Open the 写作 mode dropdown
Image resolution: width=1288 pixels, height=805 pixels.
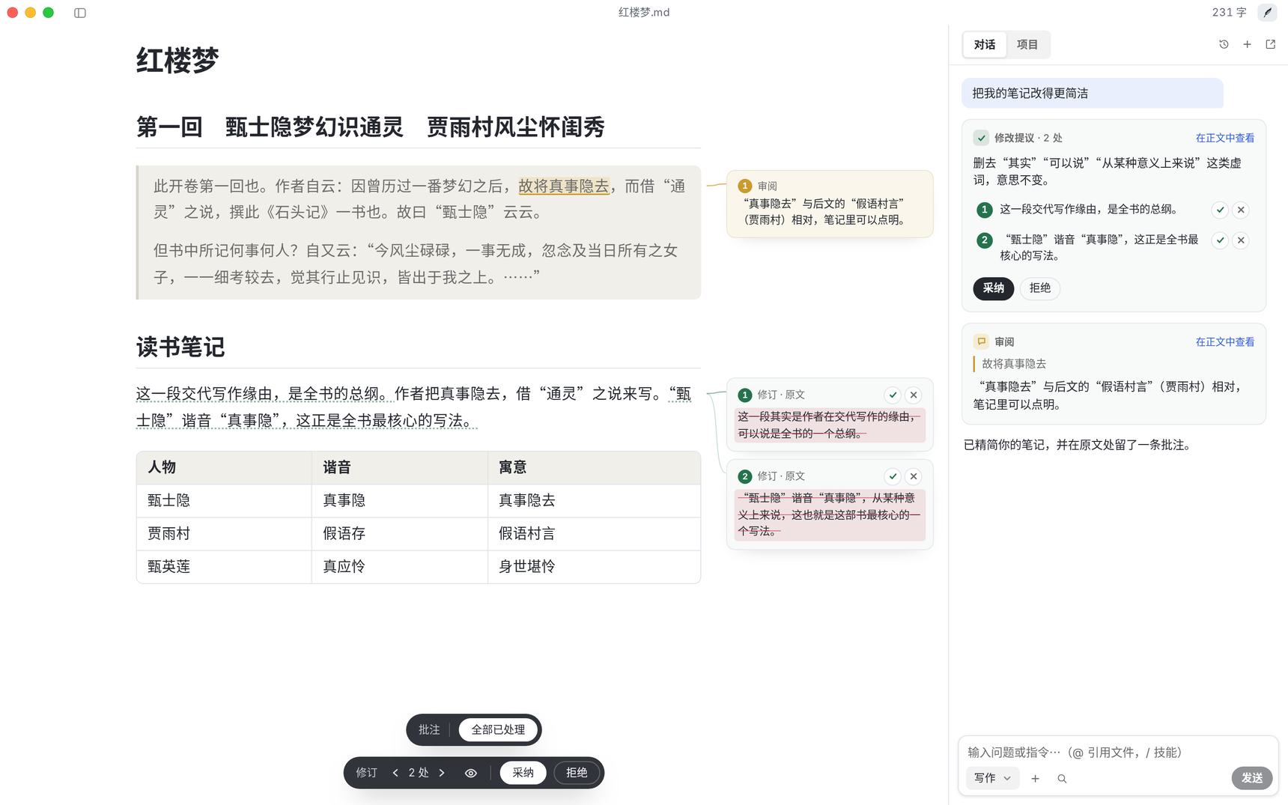pyautogui.click(x=992, y=778)
